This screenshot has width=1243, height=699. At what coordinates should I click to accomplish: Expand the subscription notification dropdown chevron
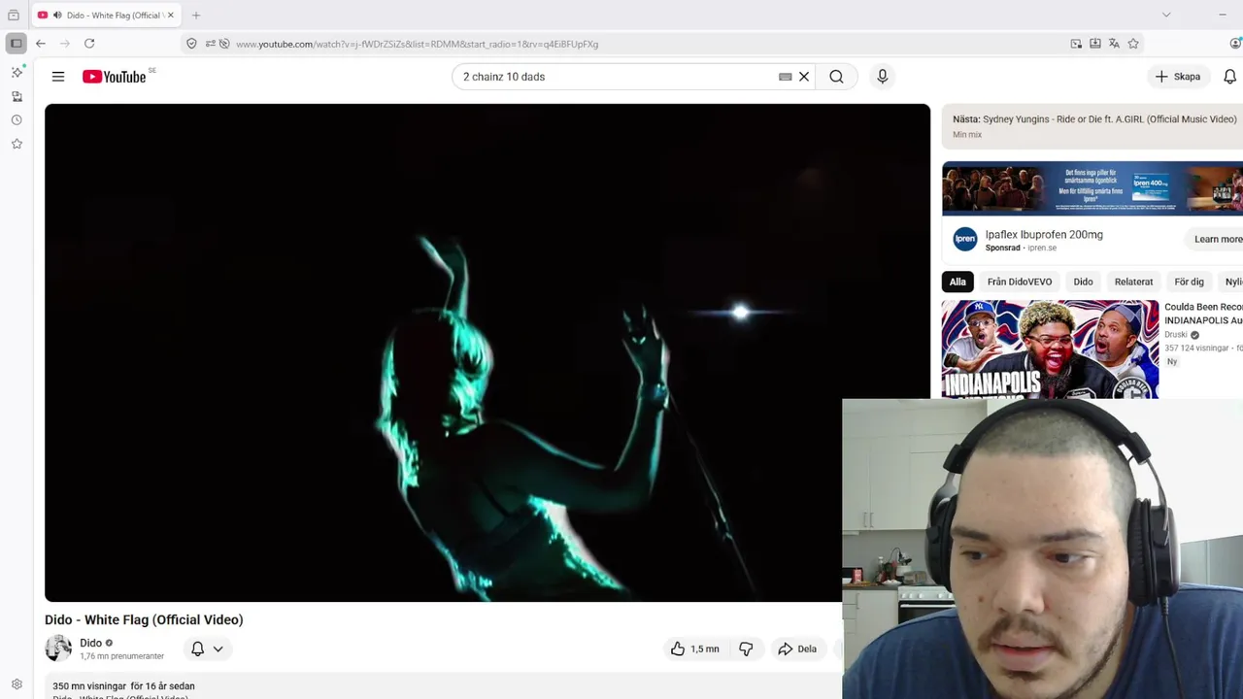tap(218, 649)
